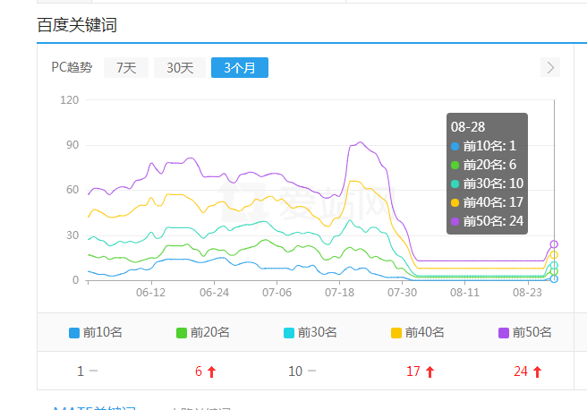Click the purple data point on chart
Image resolution: width=587 pixels, height=410 pixels.
coord(554,244)
